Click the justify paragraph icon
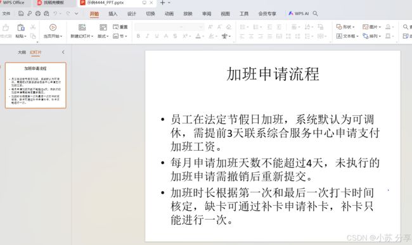The width and height of the screenshot is (412, 245). (269, 36)
